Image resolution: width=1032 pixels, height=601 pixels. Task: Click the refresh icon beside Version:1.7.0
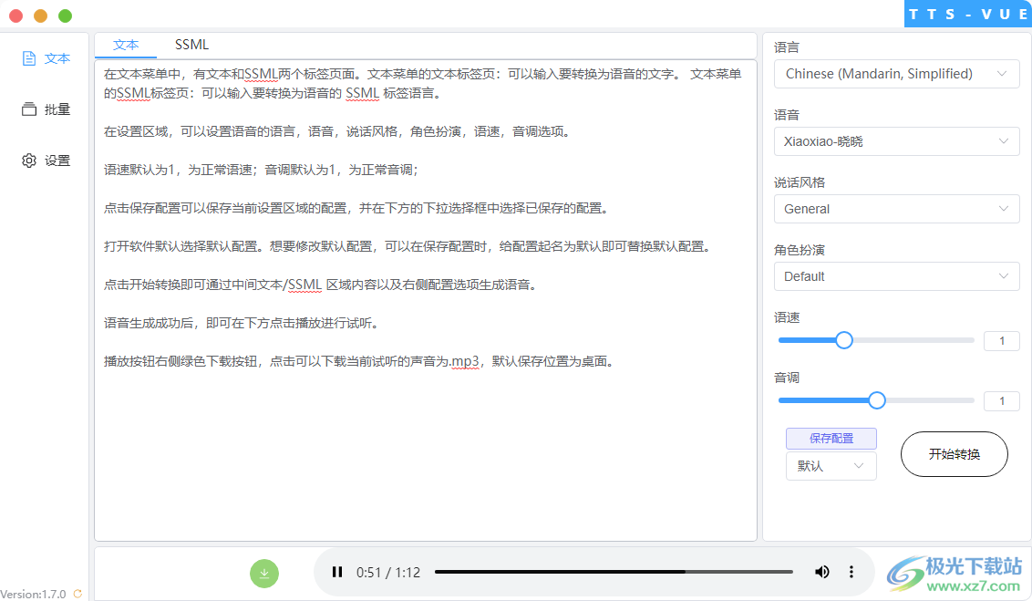pyautogui.click(x=77, y=594)
